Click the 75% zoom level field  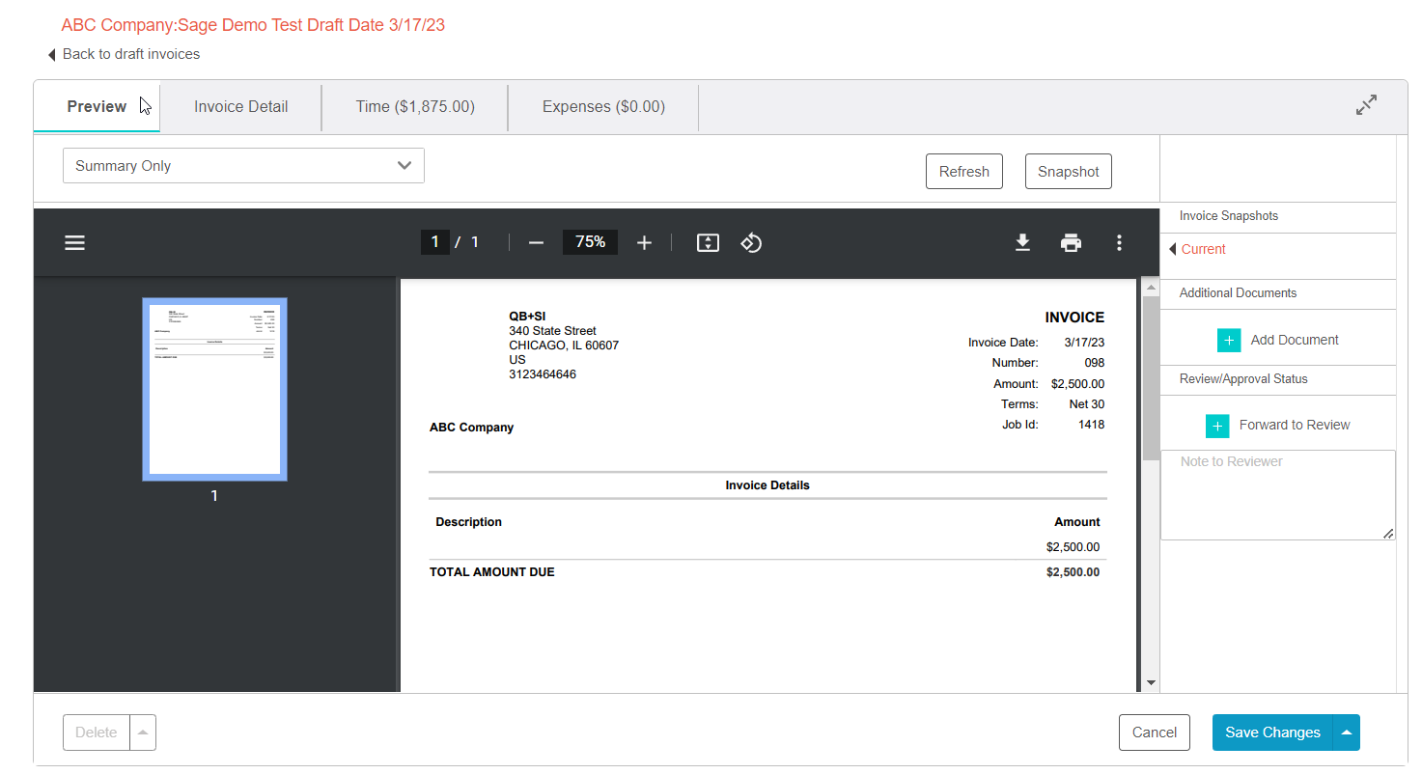(590, 242)
